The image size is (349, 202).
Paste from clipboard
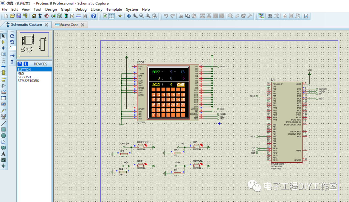pos(194,16)
